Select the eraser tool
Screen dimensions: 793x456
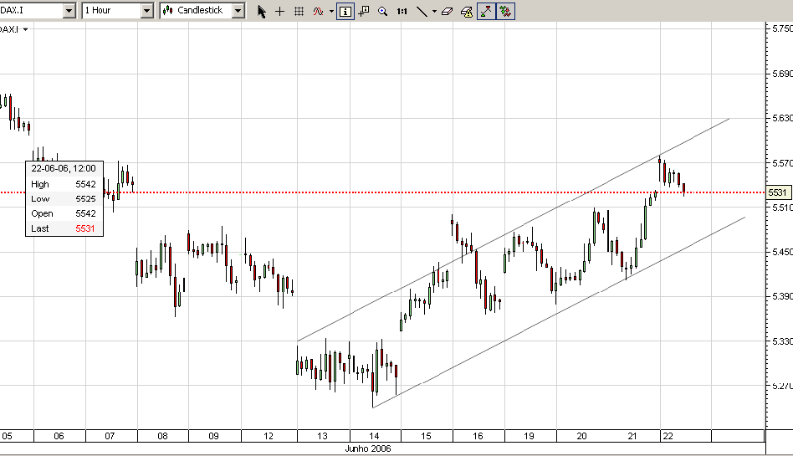[x=447, y=11]
